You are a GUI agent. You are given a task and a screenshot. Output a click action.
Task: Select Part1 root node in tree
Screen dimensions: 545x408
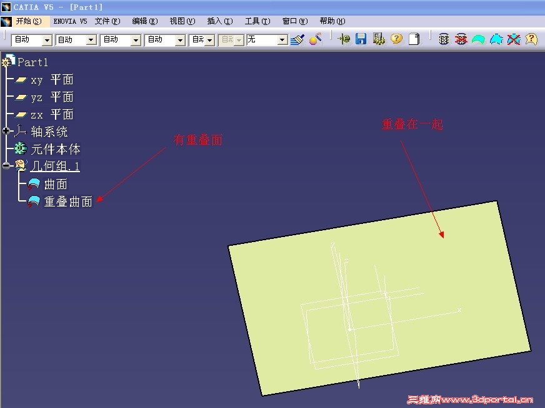click(32, 62)
